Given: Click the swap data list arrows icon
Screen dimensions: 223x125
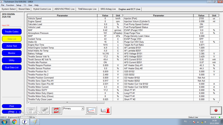Looking at the screenshot, I should pyautogui.click(x=56, y=110).
